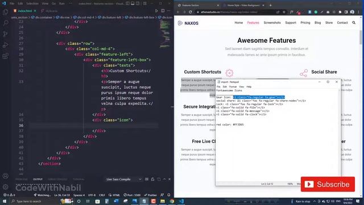
Task: Reload the page in Chrome
Action: [191, 12]
